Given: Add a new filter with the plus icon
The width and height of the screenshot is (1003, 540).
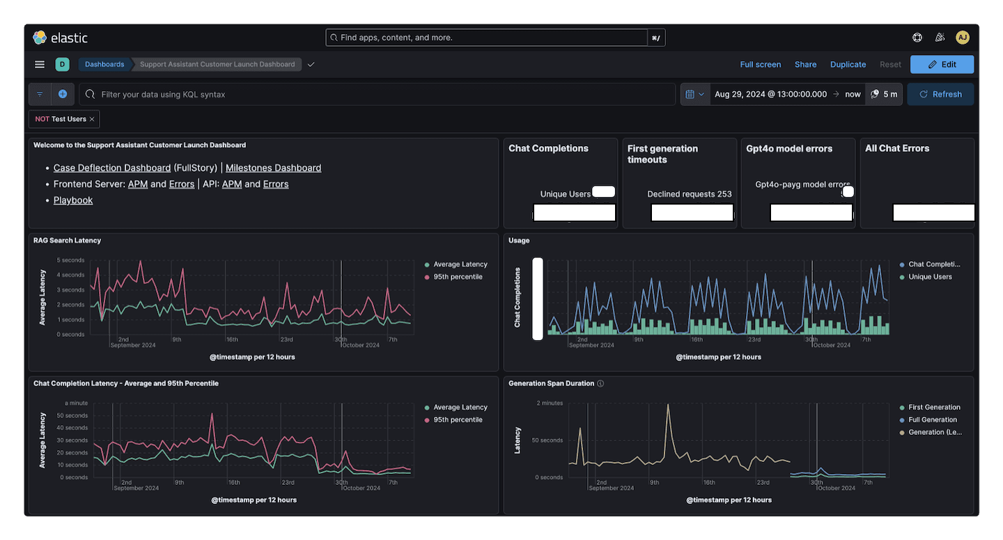Looking at the screenshot, I should coord(61,94).
